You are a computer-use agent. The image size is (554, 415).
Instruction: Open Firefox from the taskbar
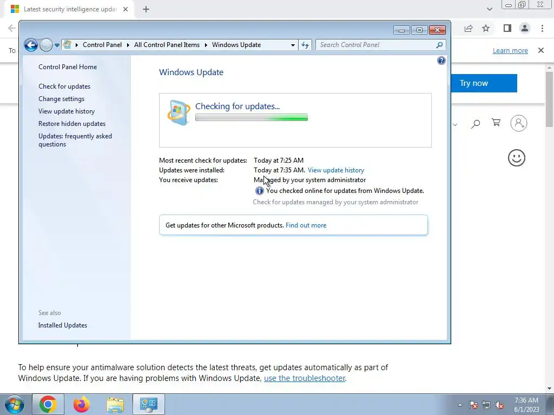tap(82, 404)
